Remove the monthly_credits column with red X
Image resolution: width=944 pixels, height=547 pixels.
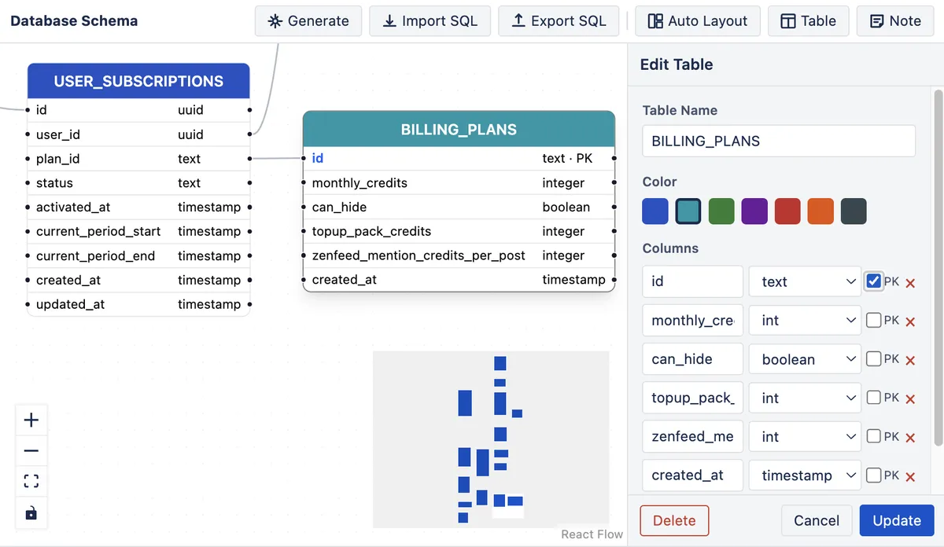tap(910, 321)
